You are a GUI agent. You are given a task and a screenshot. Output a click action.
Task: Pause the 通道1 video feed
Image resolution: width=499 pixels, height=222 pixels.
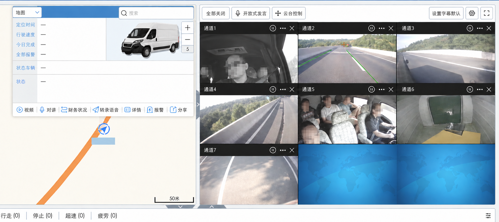273,28
